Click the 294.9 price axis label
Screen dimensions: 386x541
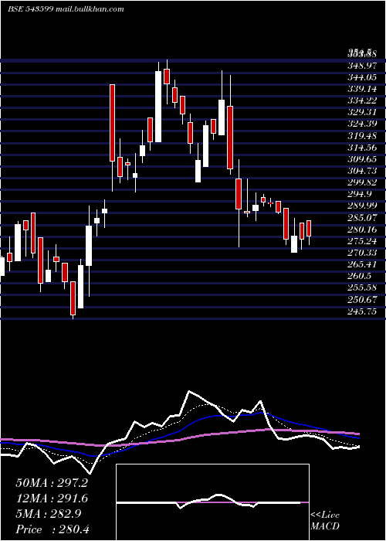pyautogui.click(x=359, y=194)
